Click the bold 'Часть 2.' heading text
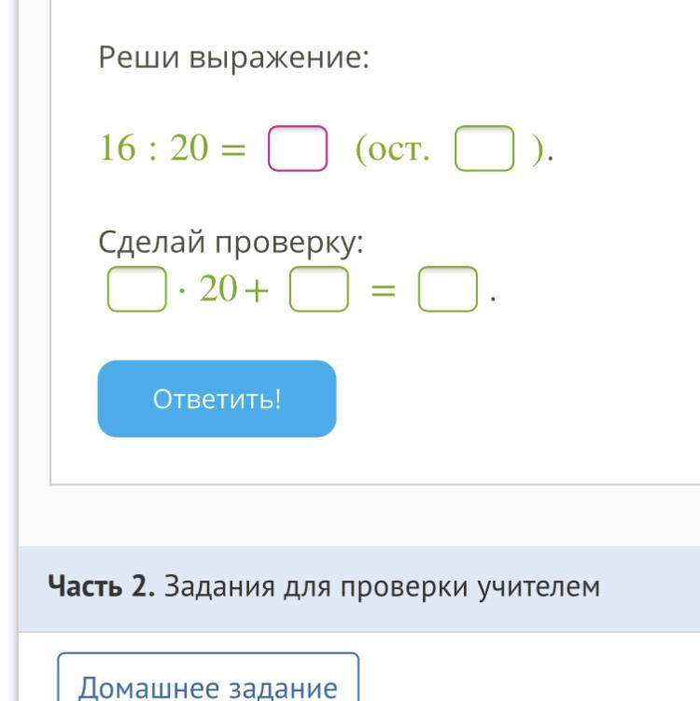The height and width of the screenshot is (701, 700). pyautogui.click(x=102, y=586)
